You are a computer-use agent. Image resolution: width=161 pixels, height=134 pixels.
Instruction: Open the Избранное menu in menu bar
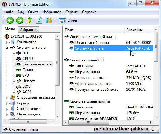point(52,12)
